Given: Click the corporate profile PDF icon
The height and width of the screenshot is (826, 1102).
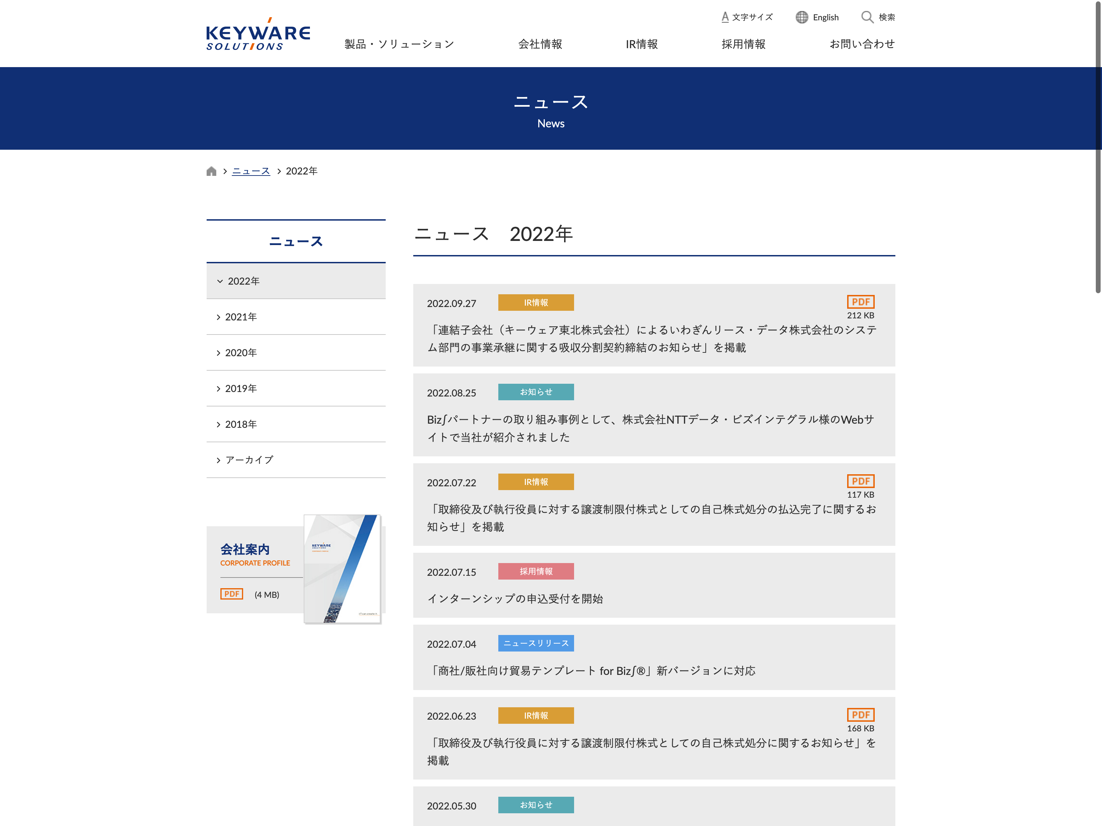Looking at the screenshot, I should click(x=232, y=594).
